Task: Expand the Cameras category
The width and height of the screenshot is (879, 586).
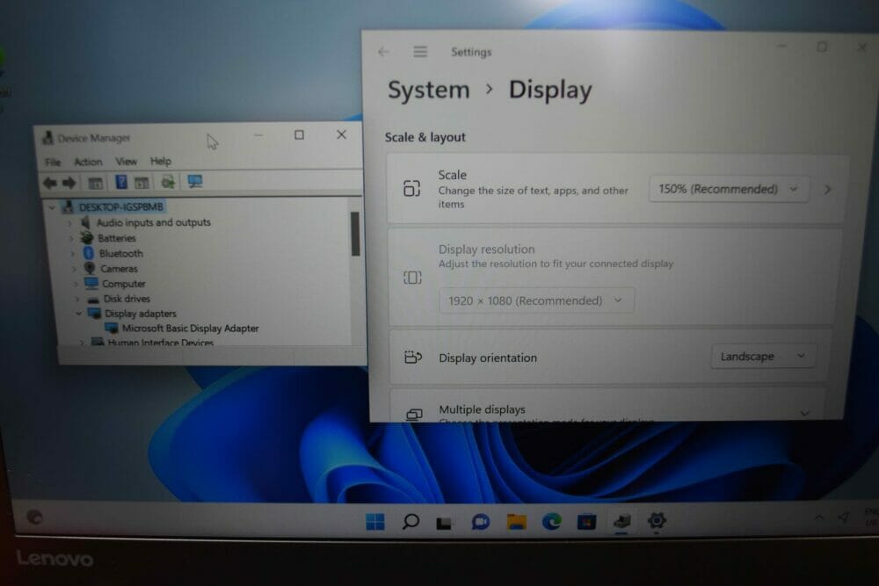Action: tap(74, 269)
